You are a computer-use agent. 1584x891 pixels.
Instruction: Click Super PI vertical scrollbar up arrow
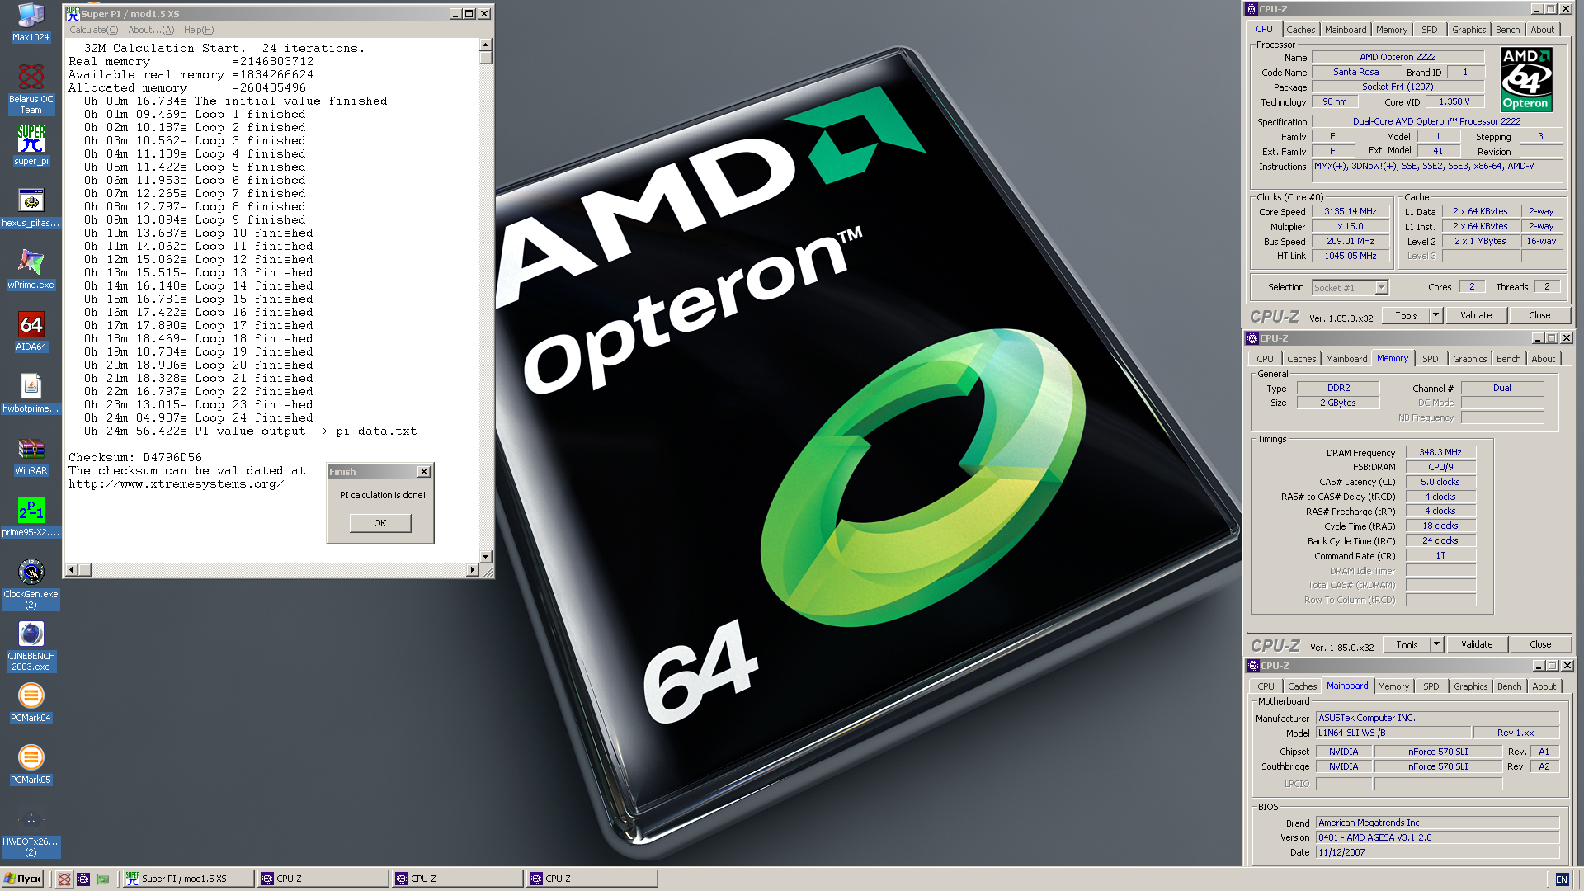point(486,45)
